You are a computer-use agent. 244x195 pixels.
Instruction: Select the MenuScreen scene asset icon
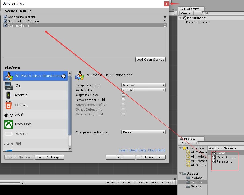click(214, 157)
